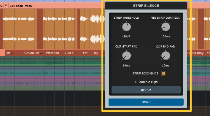Click the '10 audible clips' status text
This screenshot has height=116, width=210.
[x=146, y=82]
